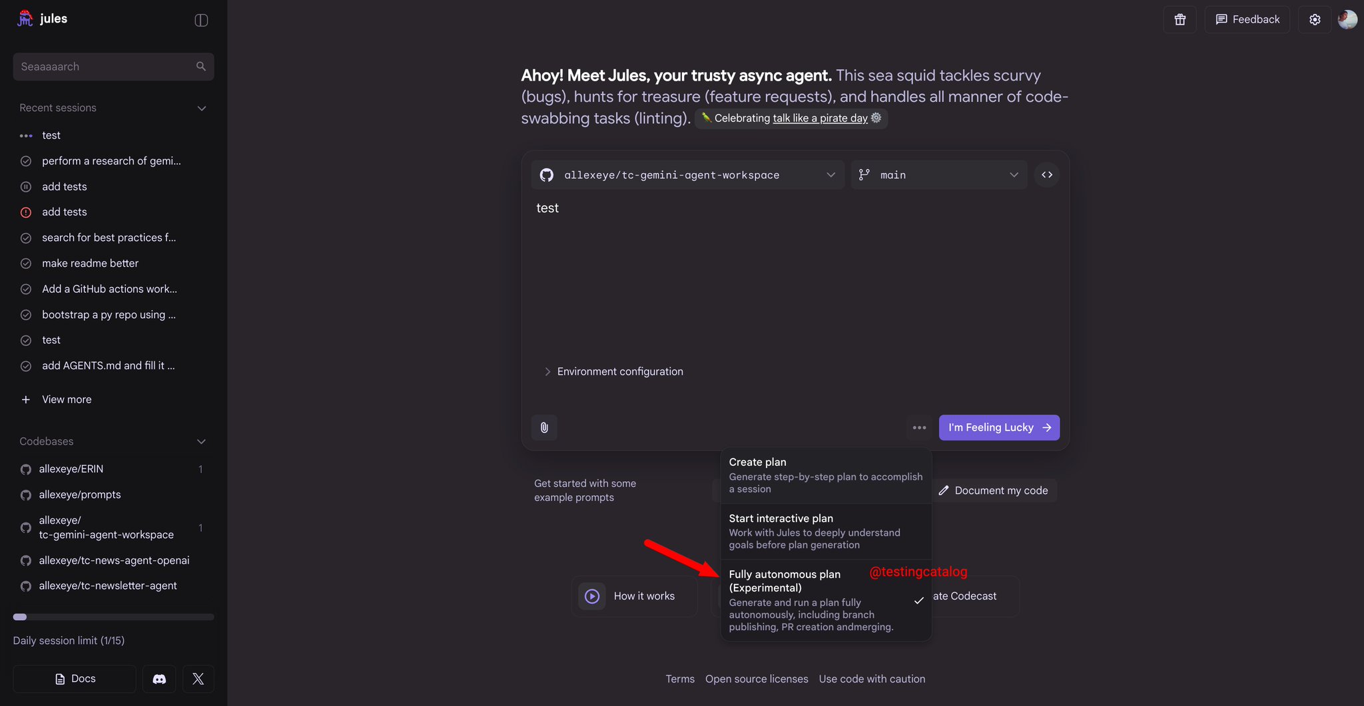Open the repository selector dropdown

click(688, 175)
